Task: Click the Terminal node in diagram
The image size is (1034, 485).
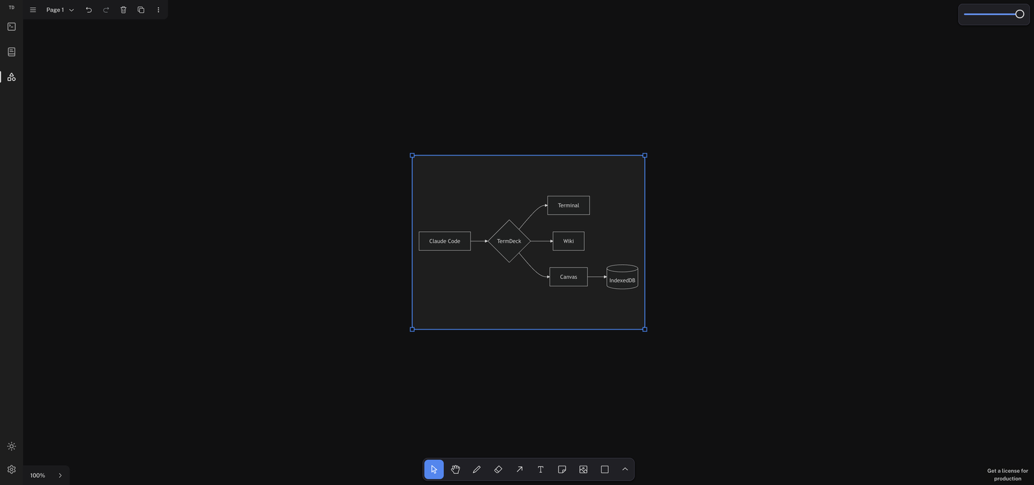Action: [x=569, y=205]
